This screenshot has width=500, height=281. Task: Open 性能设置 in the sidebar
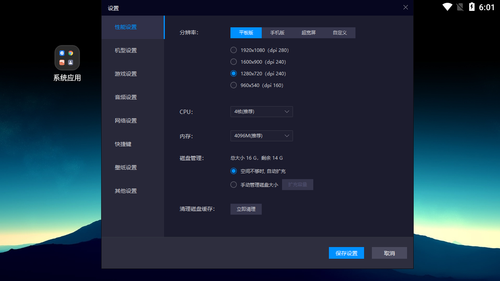pyautogui.click(x=133, y=27)
